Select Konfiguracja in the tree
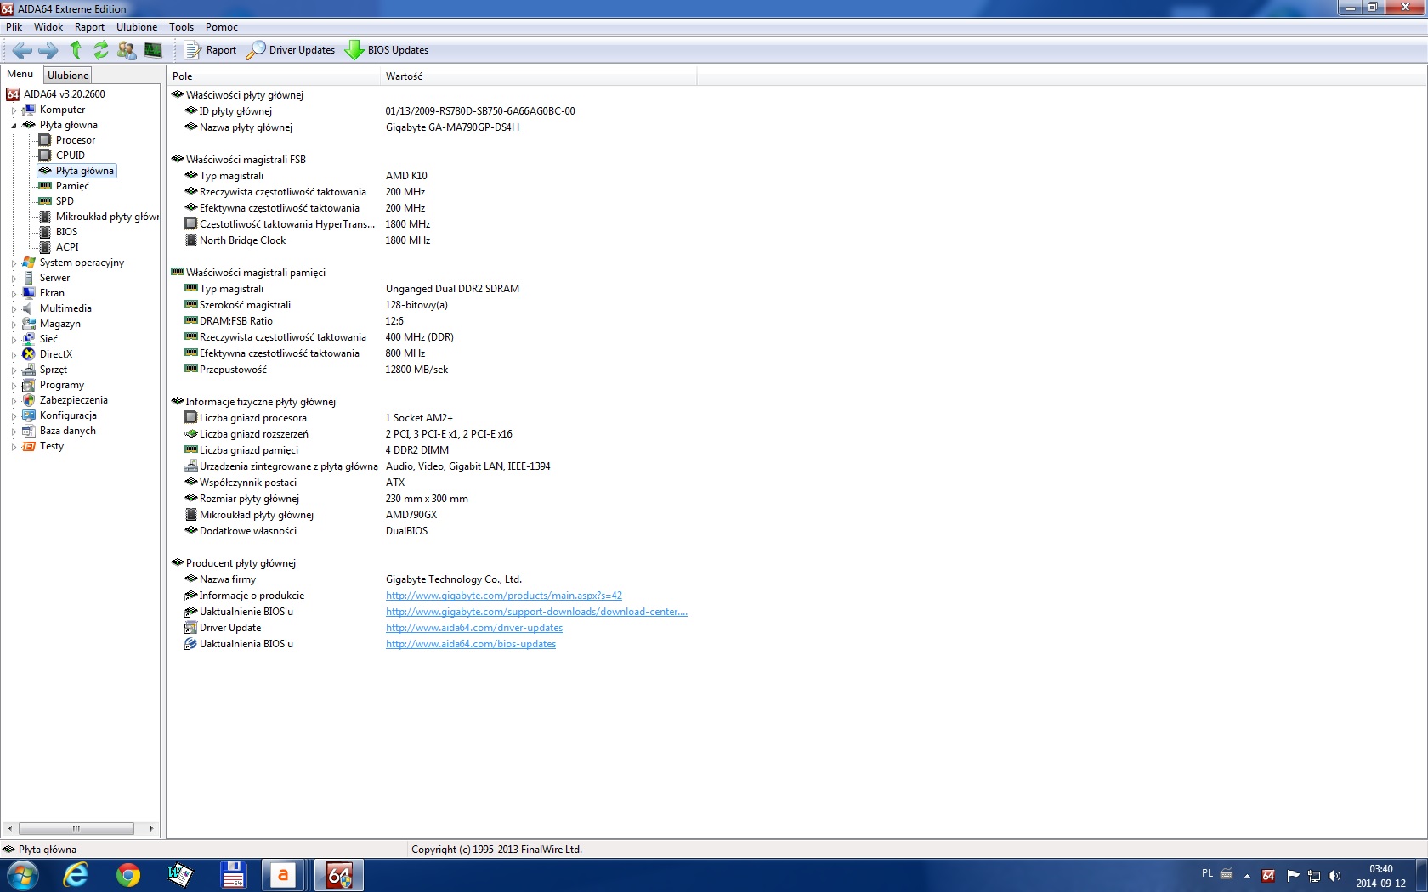The width and height of the screenshot is (1428, 892). click(x=68, y=415)
